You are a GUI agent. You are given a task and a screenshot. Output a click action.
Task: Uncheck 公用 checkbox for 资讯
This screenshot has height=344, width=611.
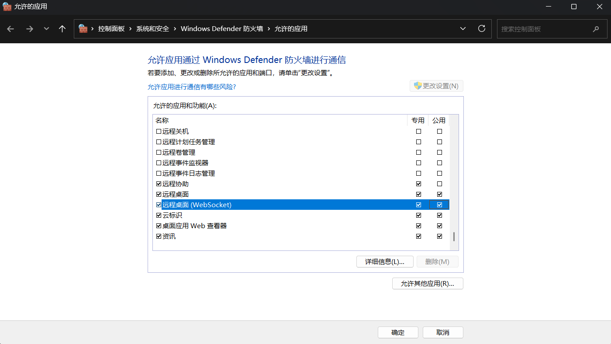click(440, 236)
